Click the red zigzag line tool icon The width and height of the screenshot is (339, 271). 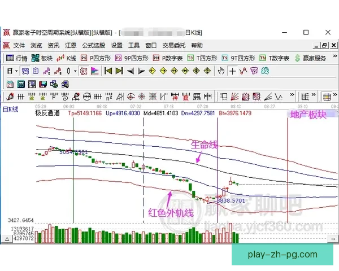(243, 71)
